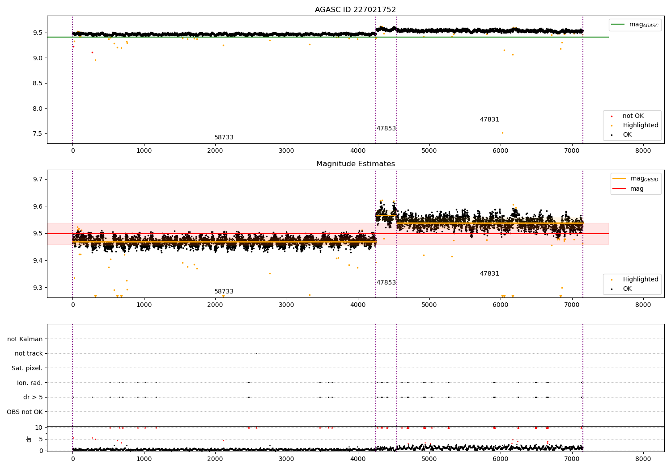
Task: Click the '47853' OBSID label in the middle plot
Action: [386, 283]
